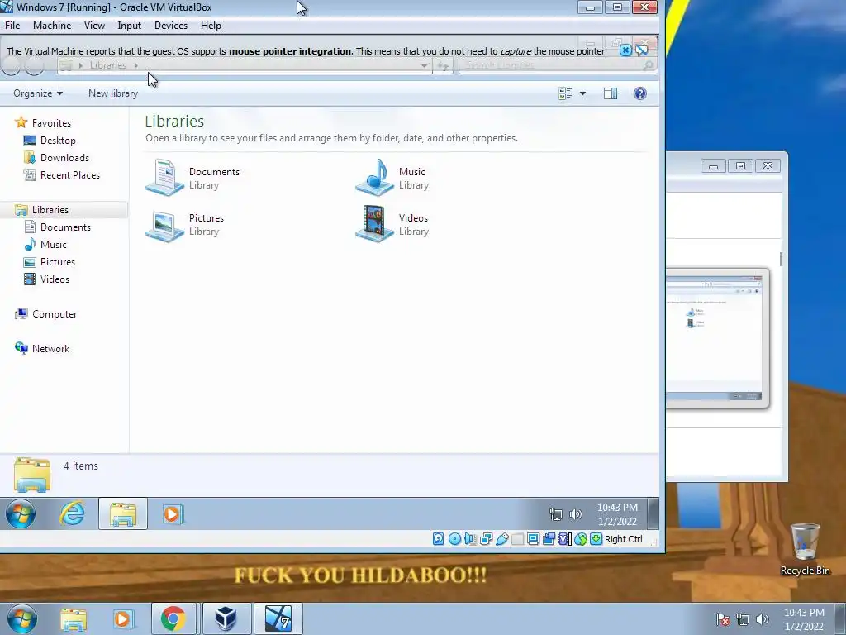Image resolution: width=846 pixels, height=635 pixels.
Task: Click VirtualBox display settings indicator icon
Action: 533,539
